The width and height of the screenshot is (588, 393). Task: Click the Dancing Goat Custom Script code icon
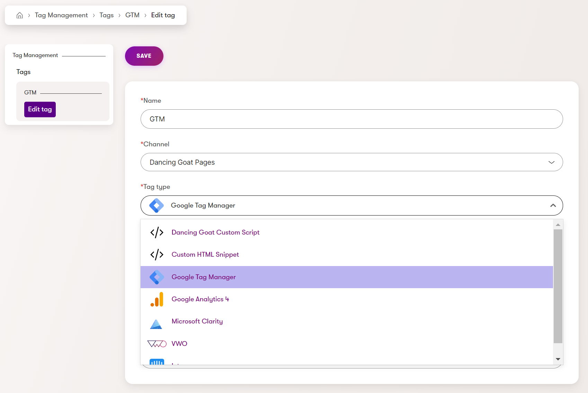click(157, 232)
